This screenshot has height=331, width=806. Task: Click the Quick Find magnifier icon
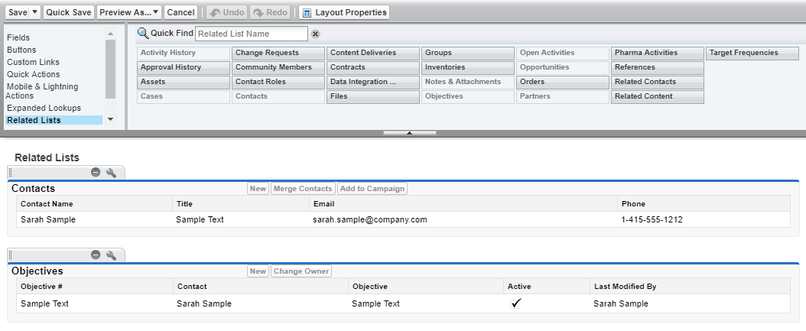click(x=142, y=34)
